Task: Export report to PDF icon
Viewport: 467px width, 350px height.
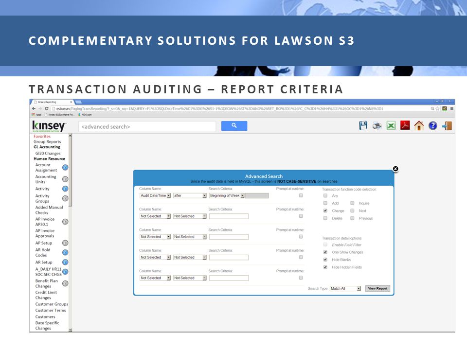Action: (x=405, y=125)
